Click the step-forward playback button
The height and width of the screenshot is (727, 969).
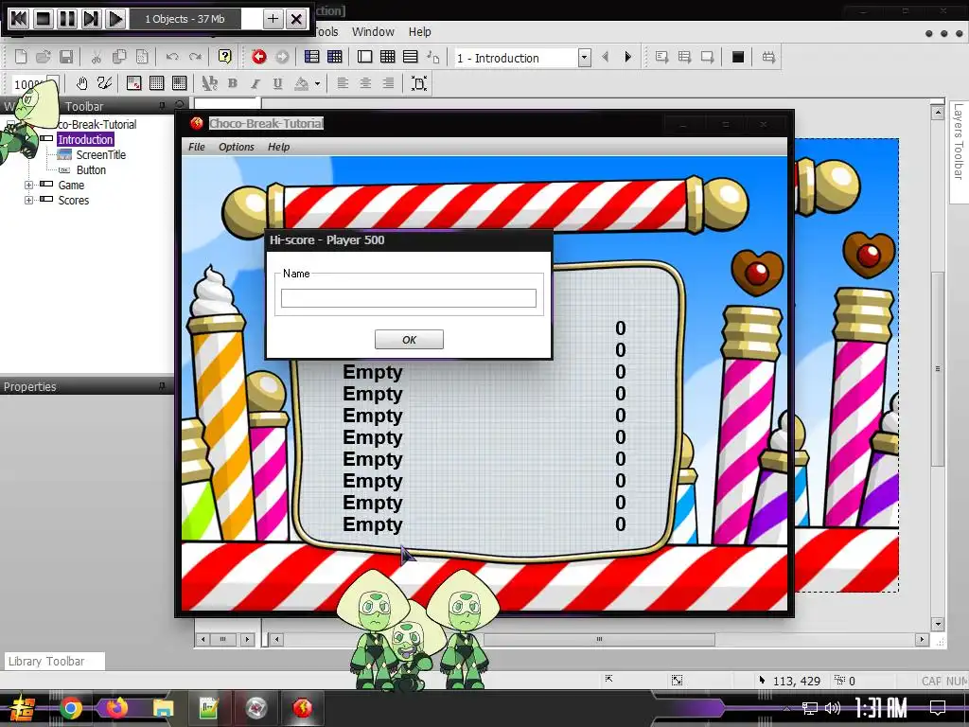coord(91,19)
